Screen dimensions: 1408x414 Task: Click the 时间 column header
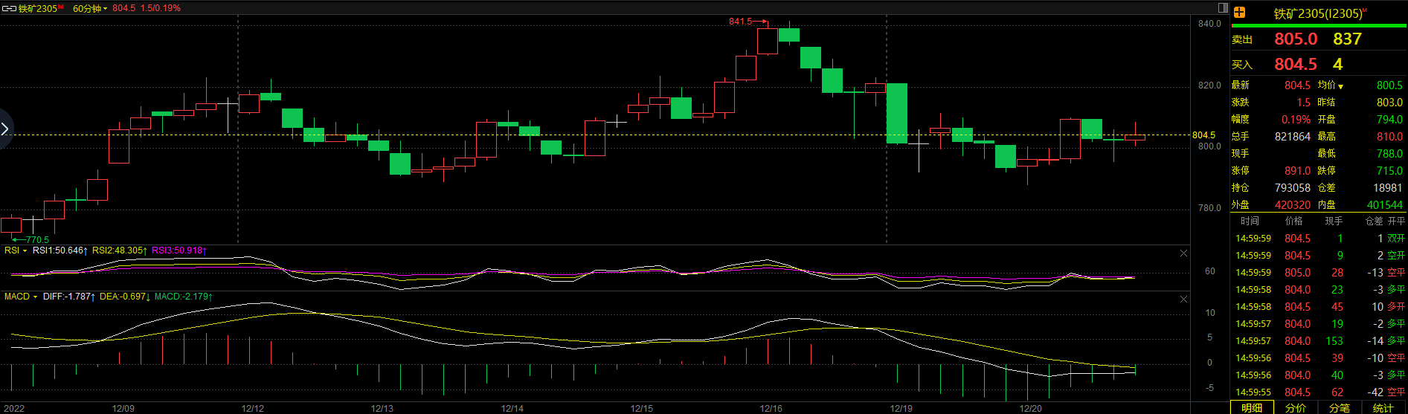(x=1250, y=221)
